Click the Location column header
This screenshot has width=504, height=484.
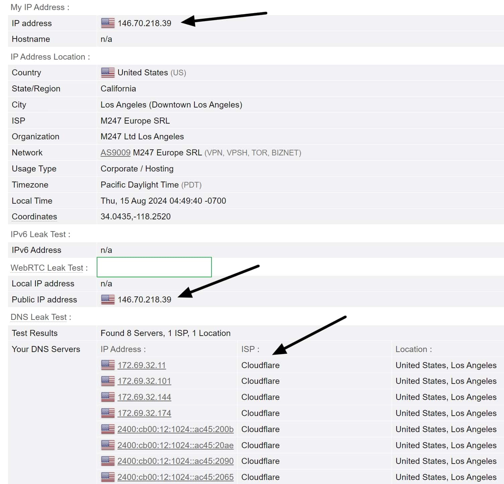coord(414,349)
